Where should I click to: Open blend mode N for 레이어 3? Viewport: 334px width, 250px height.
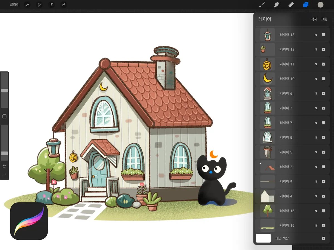316,152
